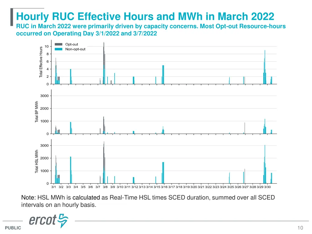
Task: Click the Opt-out gray legend swatch
Action: (x=58, y=44)
